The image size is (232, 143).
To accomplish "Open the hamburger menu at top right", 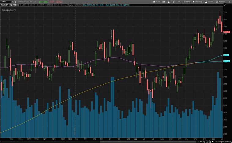I will tap(229, 2).
